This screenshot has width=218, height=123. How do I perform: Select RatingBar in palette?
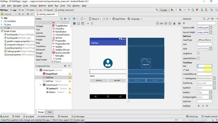click(x=60, y=56)
